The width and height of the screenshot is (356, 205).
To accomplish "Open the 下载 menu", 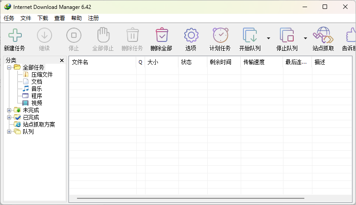I will click(43, 18).
